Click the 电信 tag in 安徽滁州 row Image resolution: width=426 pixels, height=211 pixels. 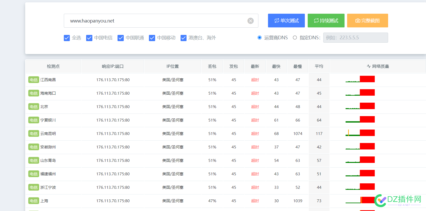pyautogui.click(x=33, y=147)
